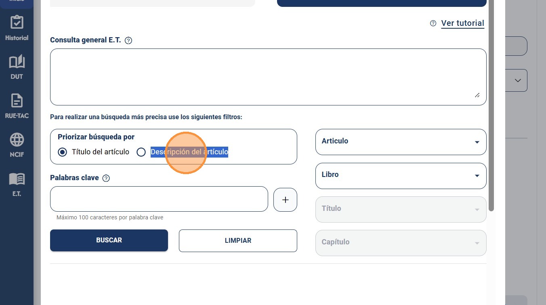Click help icon next to Palabras clave

pyautogui.click(x=106, y=178)
